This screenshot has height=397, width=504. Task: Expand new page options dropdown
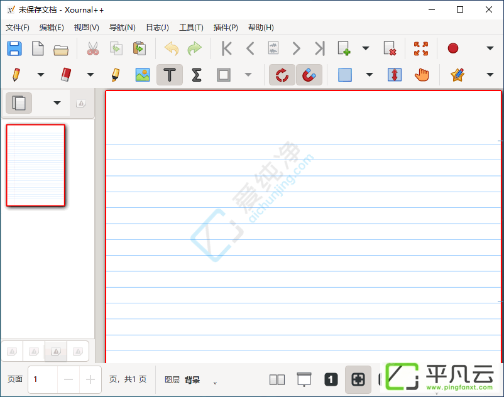366,48
